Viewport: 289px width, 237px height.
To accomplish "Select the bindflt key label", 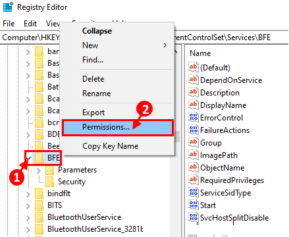I will [x=59, y=194].
